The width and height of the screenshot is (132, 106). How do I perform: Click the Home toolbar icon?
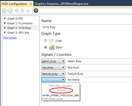(x=28, y=11)
